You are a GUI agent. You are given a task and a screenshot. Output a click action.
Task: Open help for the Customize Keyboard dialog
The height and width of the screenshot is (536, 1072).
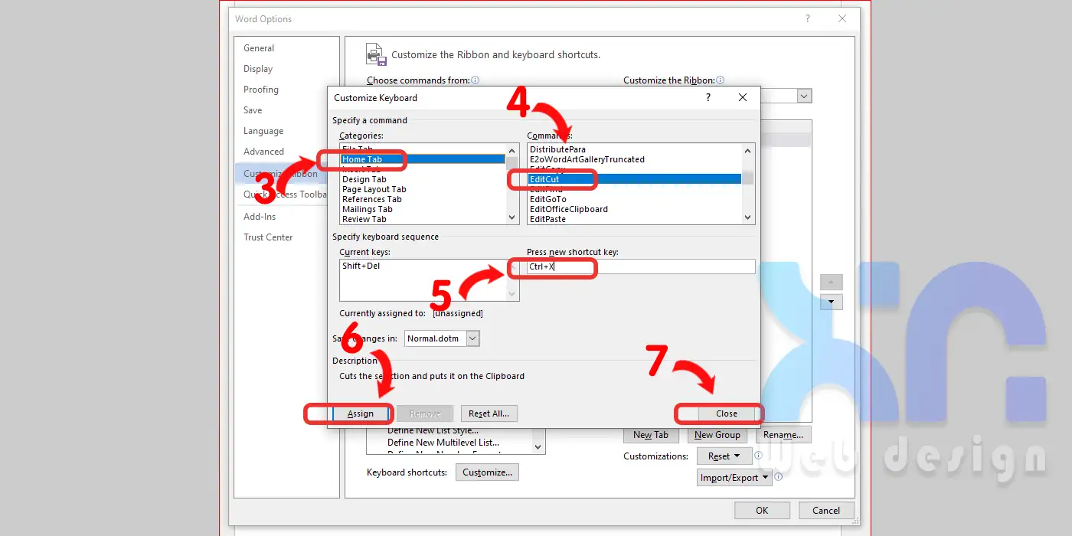[x=708, y=97]
